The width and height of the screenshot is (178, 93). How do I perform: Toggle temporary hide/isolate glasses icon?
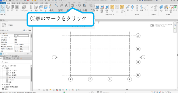click(x=63, y=90)
